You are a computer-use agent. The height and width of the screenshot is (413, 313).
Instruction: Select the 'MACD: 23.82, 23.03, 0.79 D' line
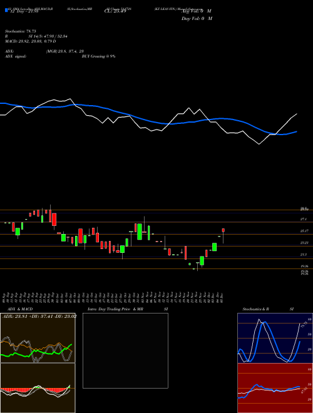point(30,41)
